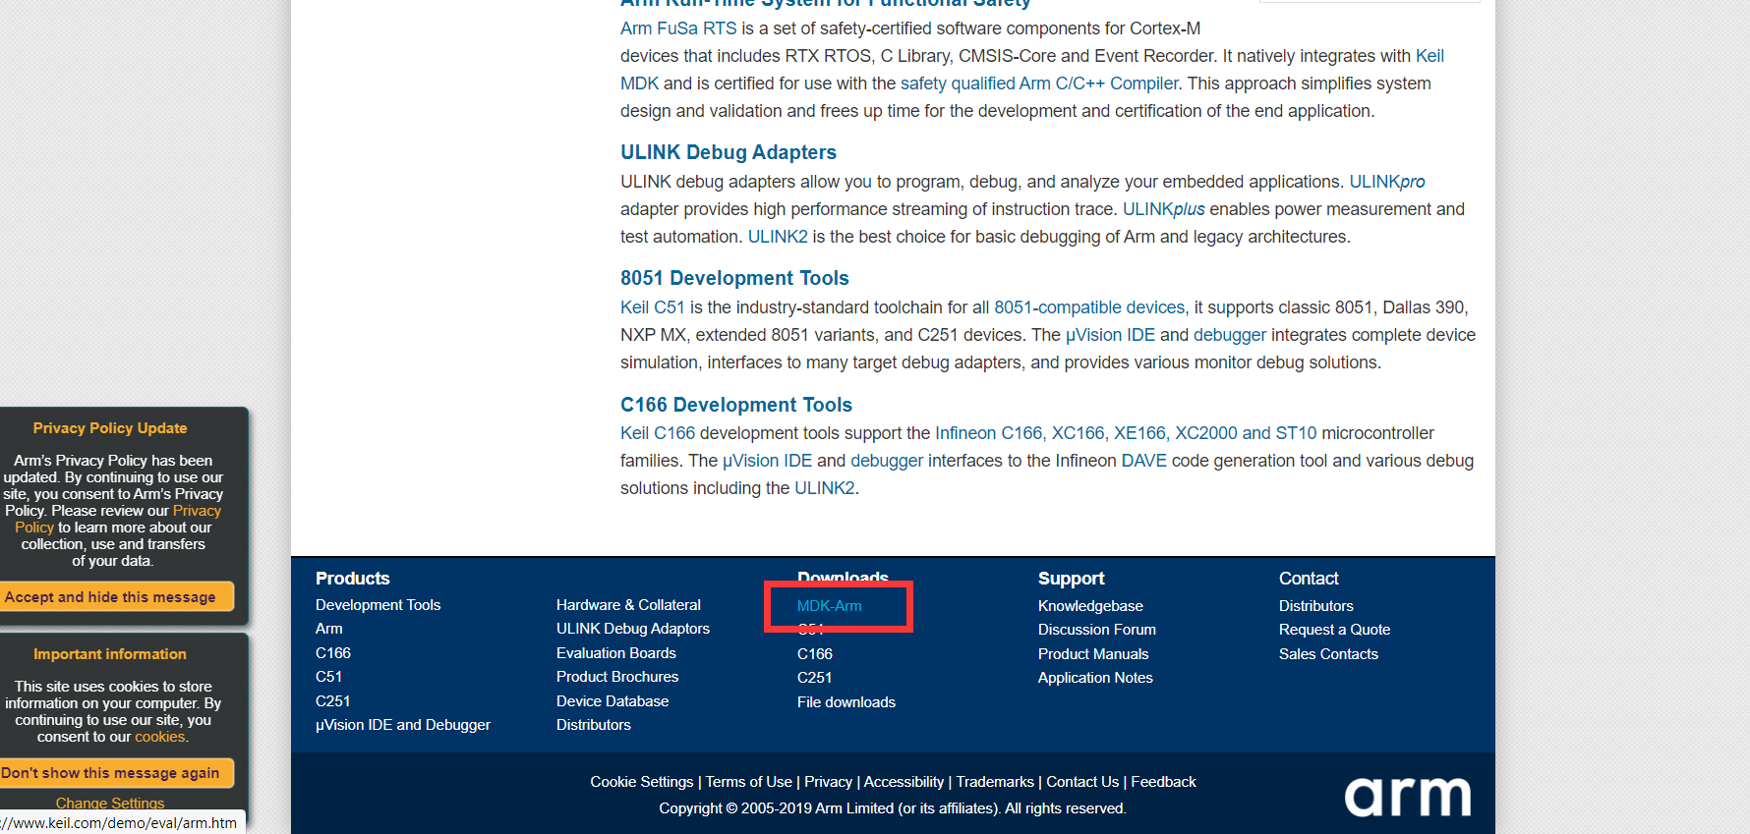
Task: Open the Device Database footer link
Action: click(x=612, y=701)
